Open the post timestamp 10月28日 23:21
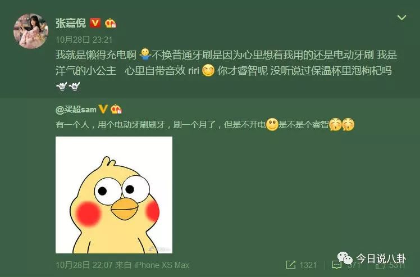This screenshot has width=420, height=277. tap(84, 40)
